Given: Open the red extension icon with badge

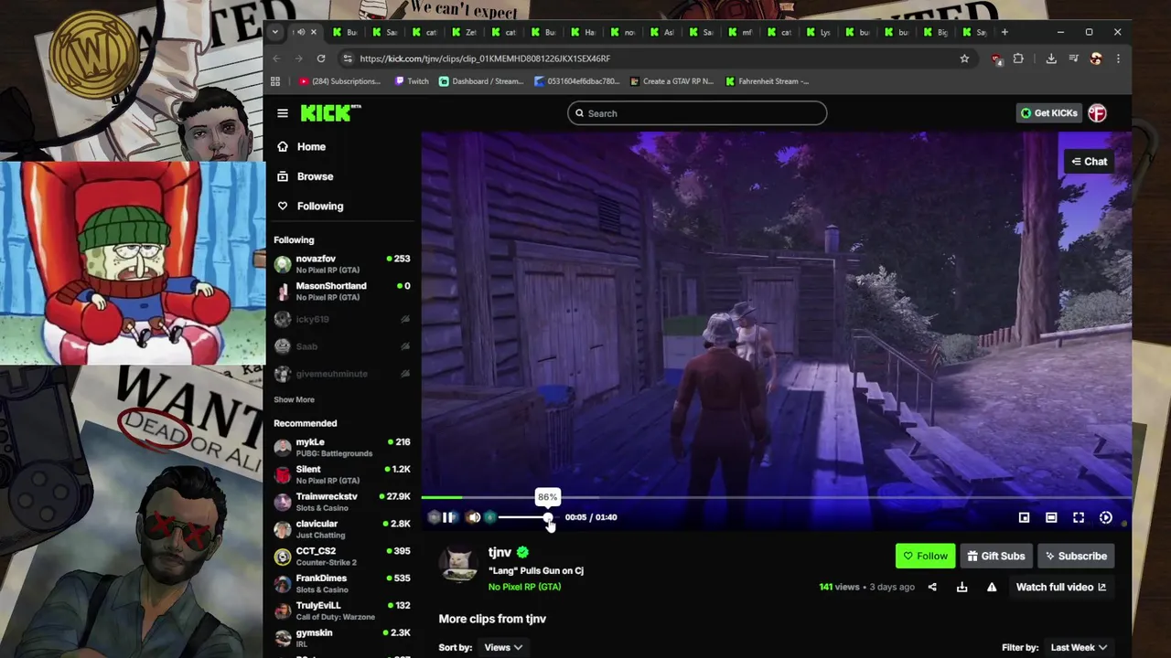Looking at the screenshot, I should (996, 58).
